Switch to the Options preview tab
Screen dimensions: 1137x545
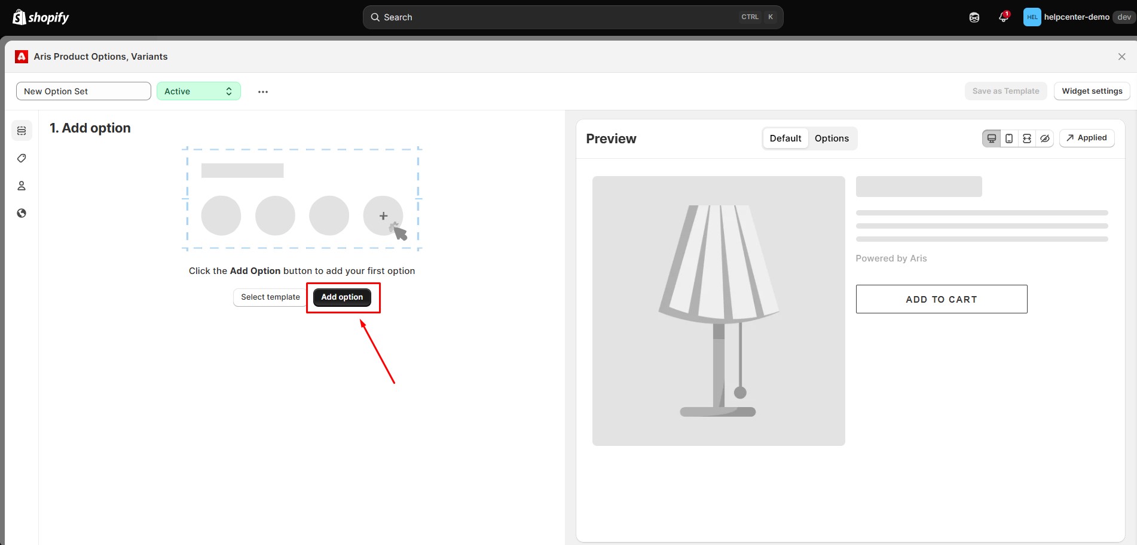click(x=832, y=138)
